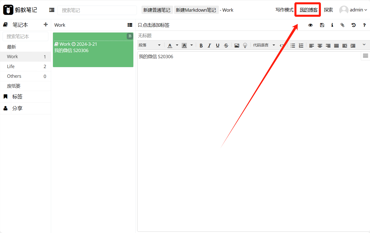370x233 pixels.
Task: Toggle bold text formatting
Action: click(x=201, y=45)
